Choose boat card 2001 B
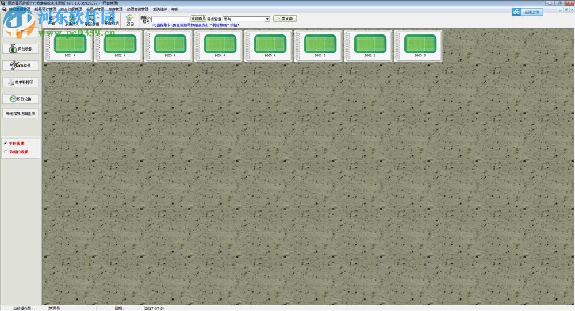575x311 pixels. pos(318,45)
